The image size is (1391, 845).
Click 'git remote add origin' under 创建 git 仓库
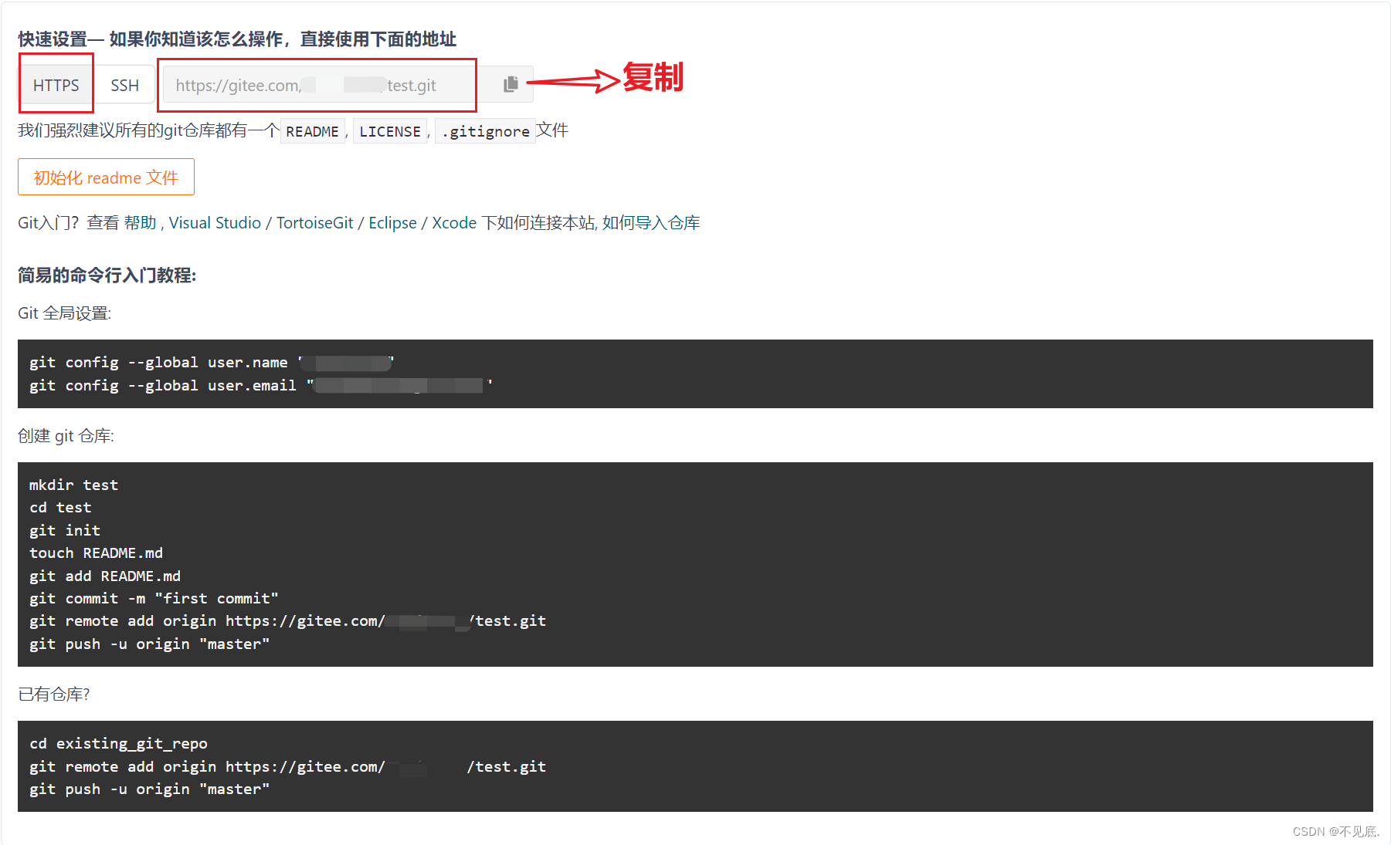pyautogui.click(x=287, y=620)
